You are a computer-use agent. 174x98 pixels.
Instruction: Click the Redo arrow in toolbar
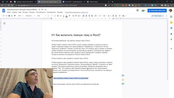pyautogui.click(x=7, y=16)
